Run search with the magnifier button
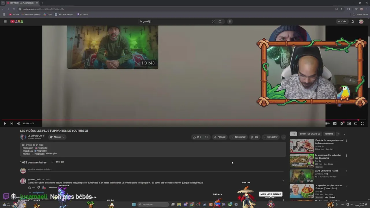Viewport: 370px width, 208px height. point(220,21)
